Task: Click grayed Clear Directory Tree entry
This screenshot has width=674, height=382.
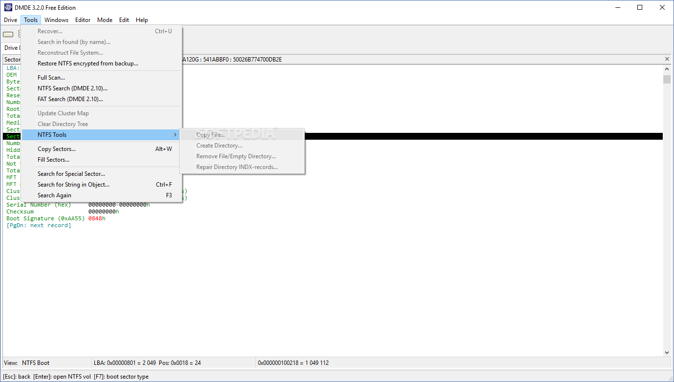Action: (x=102, y=124)
